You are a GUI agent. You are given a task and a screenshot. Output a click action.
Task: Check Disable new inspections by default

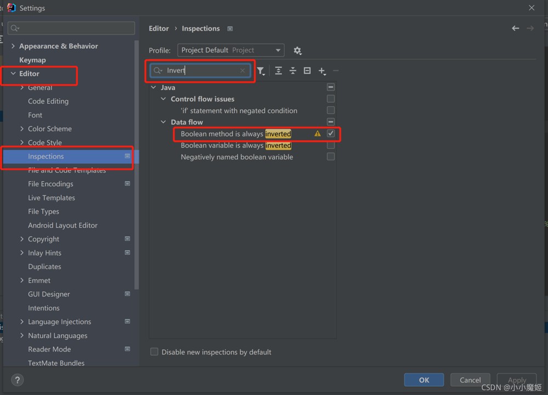[x=154, y=352]
